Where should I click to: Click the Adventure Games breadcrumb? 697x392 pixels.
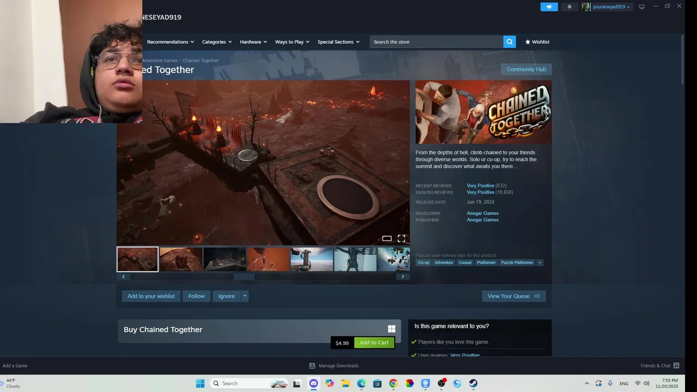(x=160, y=60)
